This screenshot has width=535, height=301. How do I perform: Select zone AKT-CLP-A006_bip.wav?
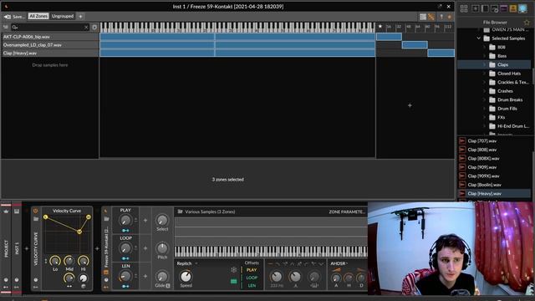tap(50, 37)
